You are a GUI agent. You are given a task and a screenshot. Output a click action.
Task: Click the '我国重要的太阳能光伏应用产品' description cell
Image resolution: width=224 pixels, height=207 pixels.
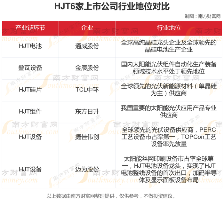[169, 112]
